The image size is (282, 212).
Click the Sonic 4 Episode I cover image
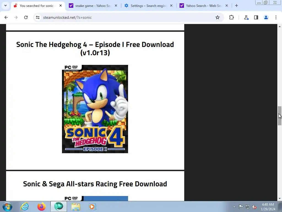[95, 109]
